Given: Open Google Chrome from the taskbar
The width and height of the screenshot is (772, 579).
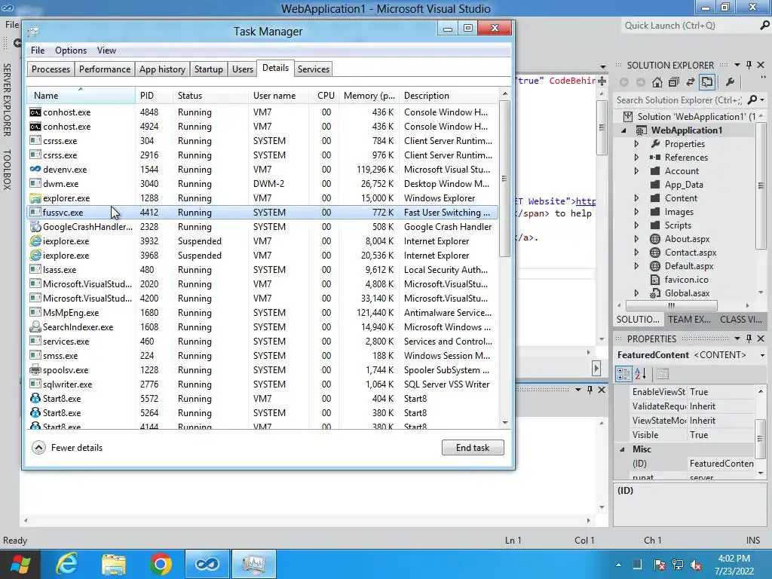Looking at the screenshot, I should pos(161,564).
